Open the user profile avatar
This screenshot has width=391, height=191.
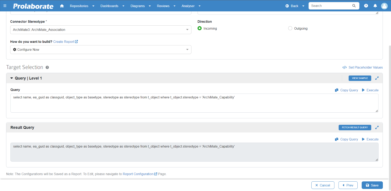pos(384,6)
